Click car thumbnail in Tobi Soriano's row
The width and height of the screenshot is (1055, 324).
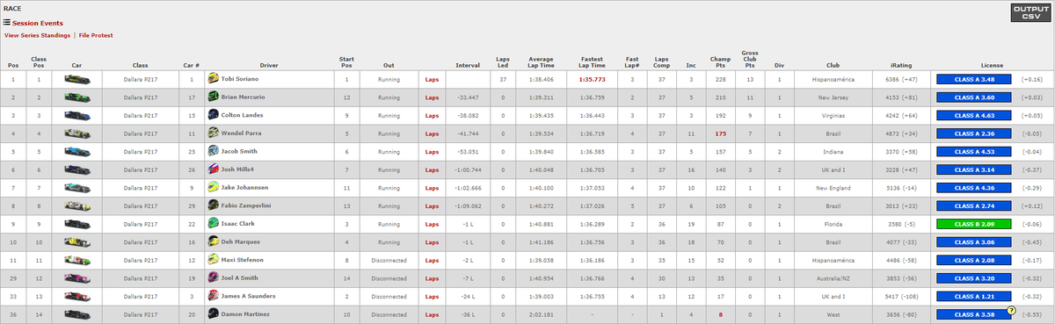pyautogui.click(x=77, y=79)
